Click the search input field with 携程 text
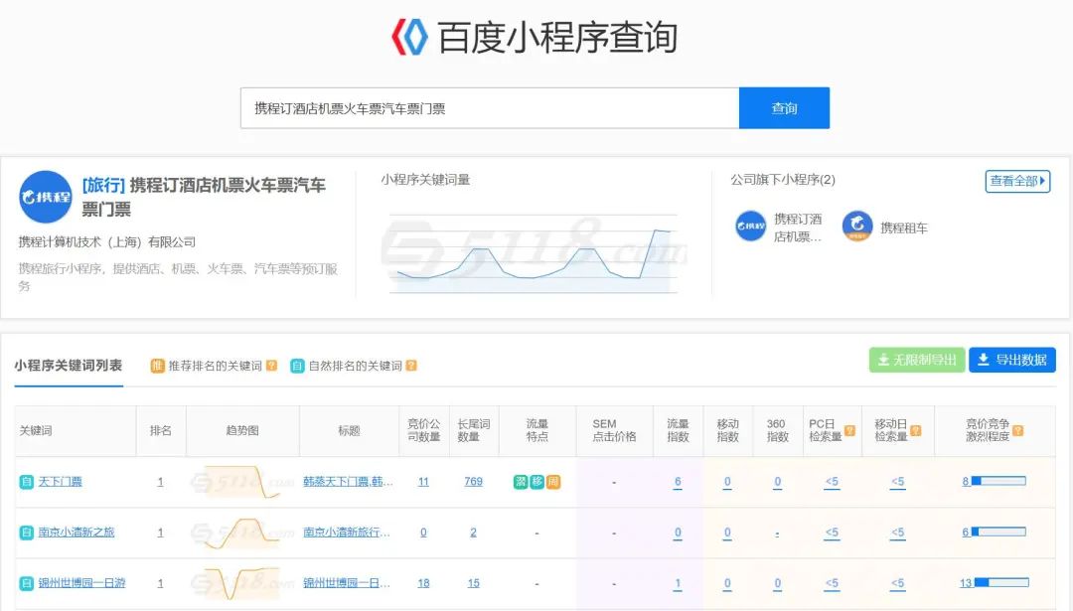1073x611 pixels. pyautogui.click(x=489, y=108)
